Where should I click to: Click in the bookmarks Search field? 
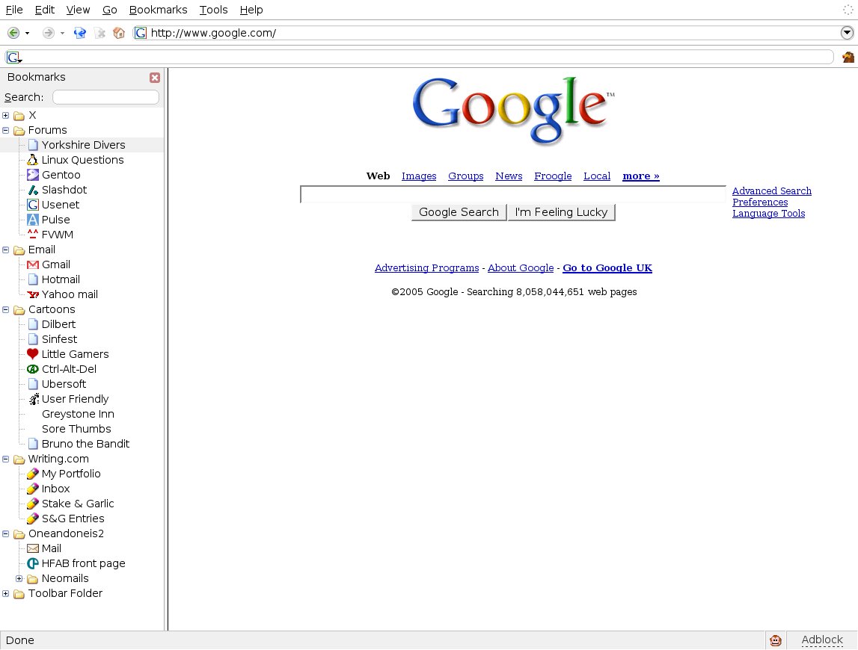105,97
